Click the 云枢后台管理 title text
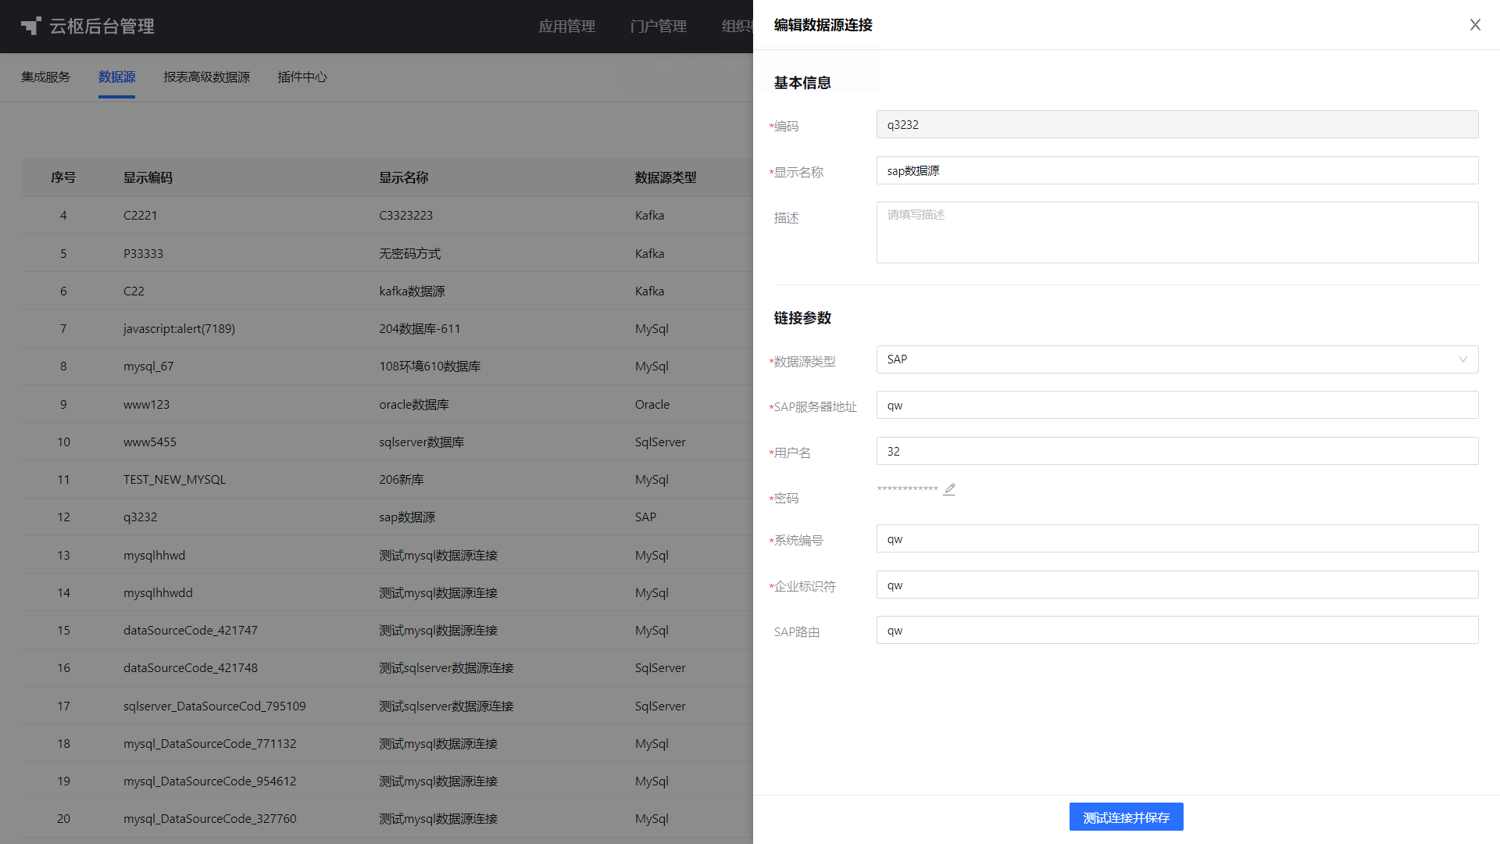Image resolution: width=1500 pixels, height=844 pixels. coord(102,26)
